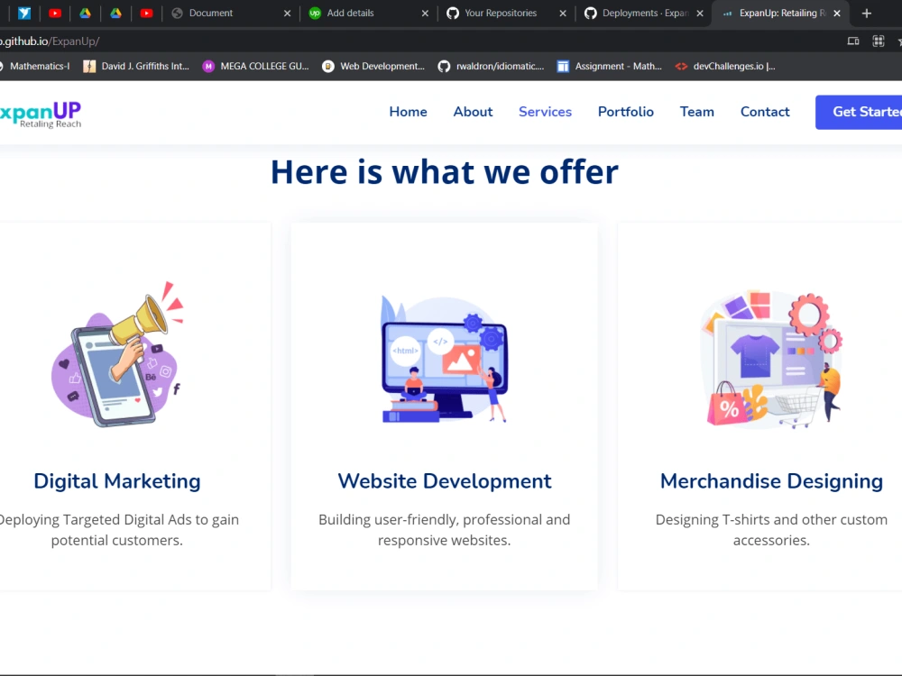902x676 pixels.
Task: Click the monitor Website Development illustration
Action: pyautogui.click(x=444, y=360)
